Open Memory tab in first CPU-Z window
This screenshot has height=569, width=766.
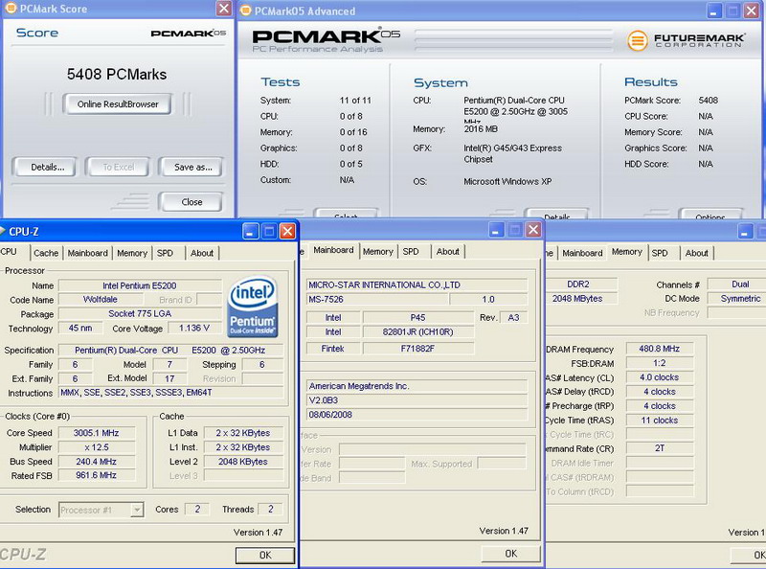132,253
